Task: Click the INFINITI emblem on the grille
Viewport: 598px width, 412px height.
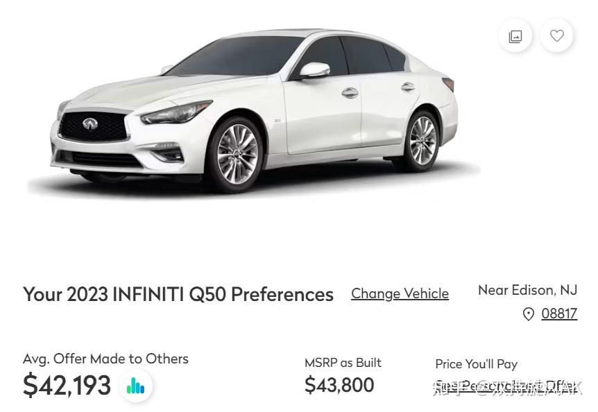Action: point(90,123)
